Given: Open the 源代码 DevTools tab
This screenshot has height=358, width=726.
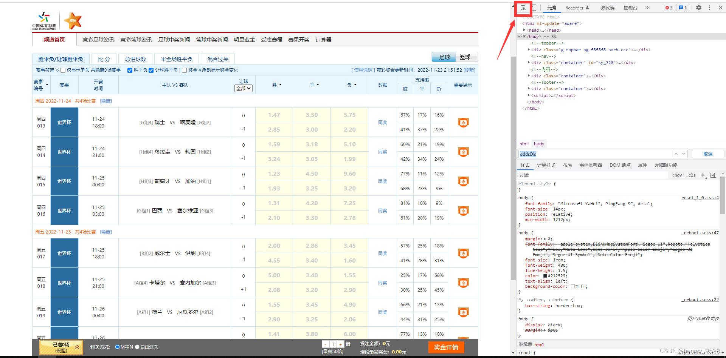Looking at the screenshot, I should (x=608, y=8).
